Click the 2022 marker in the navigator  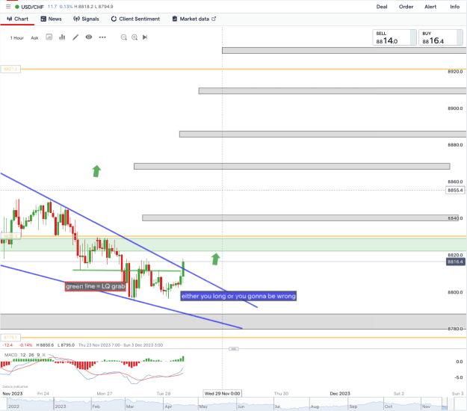pos(13,407)
